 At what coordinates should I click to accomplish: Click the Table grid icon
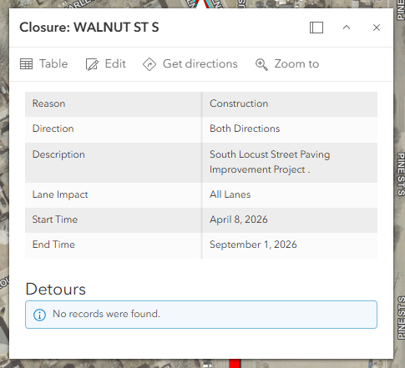[27, 64]
